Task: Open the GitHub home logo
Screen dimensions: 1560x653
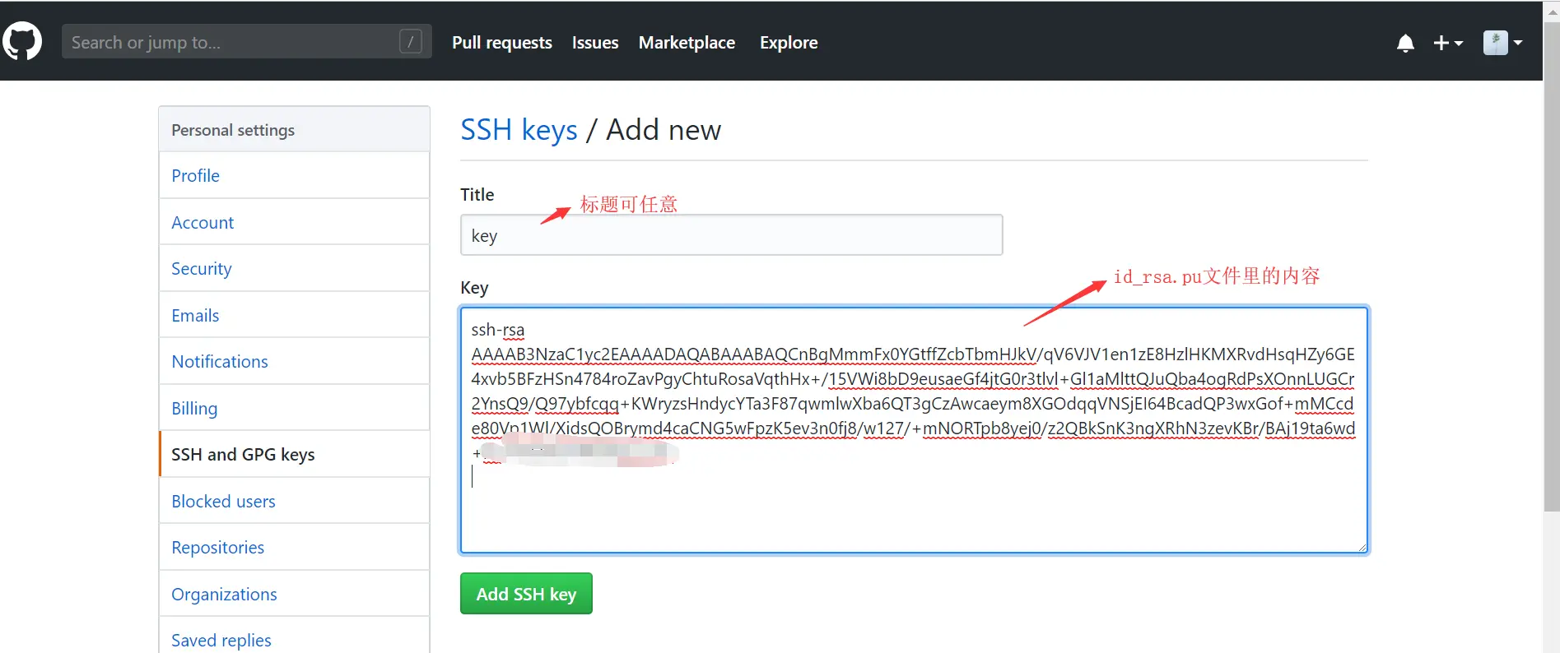Action: (x=22, y=41)
